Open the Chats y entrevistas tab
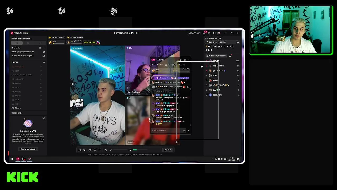Viewport: 337px width, 190px height. tap(75, 37)
